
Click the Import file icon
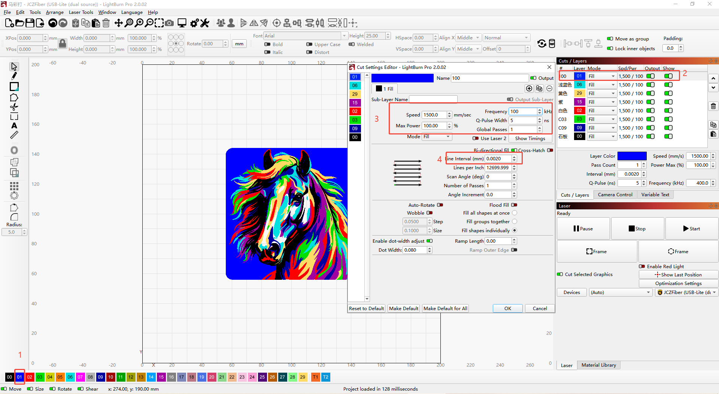pos(40,23)
